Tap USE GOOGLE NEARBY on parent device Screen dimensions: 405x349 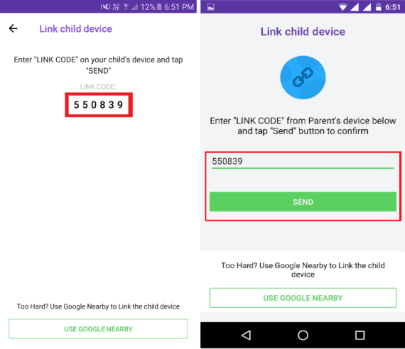coord(98,329)
